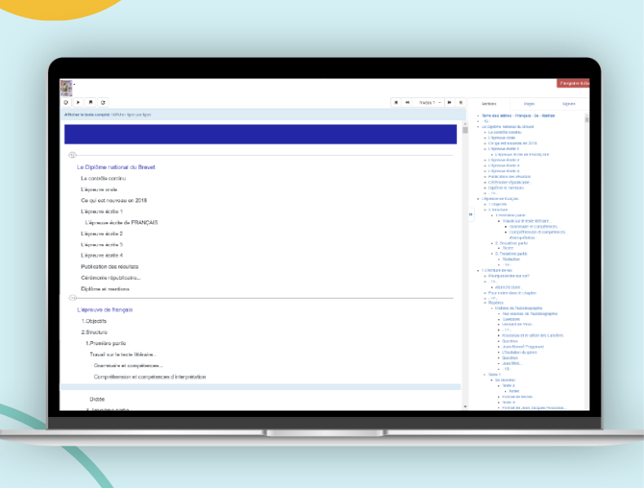Click page 13 marker circle
The width and height of the screenshot is (644, 488).
[x=73, y=298]
